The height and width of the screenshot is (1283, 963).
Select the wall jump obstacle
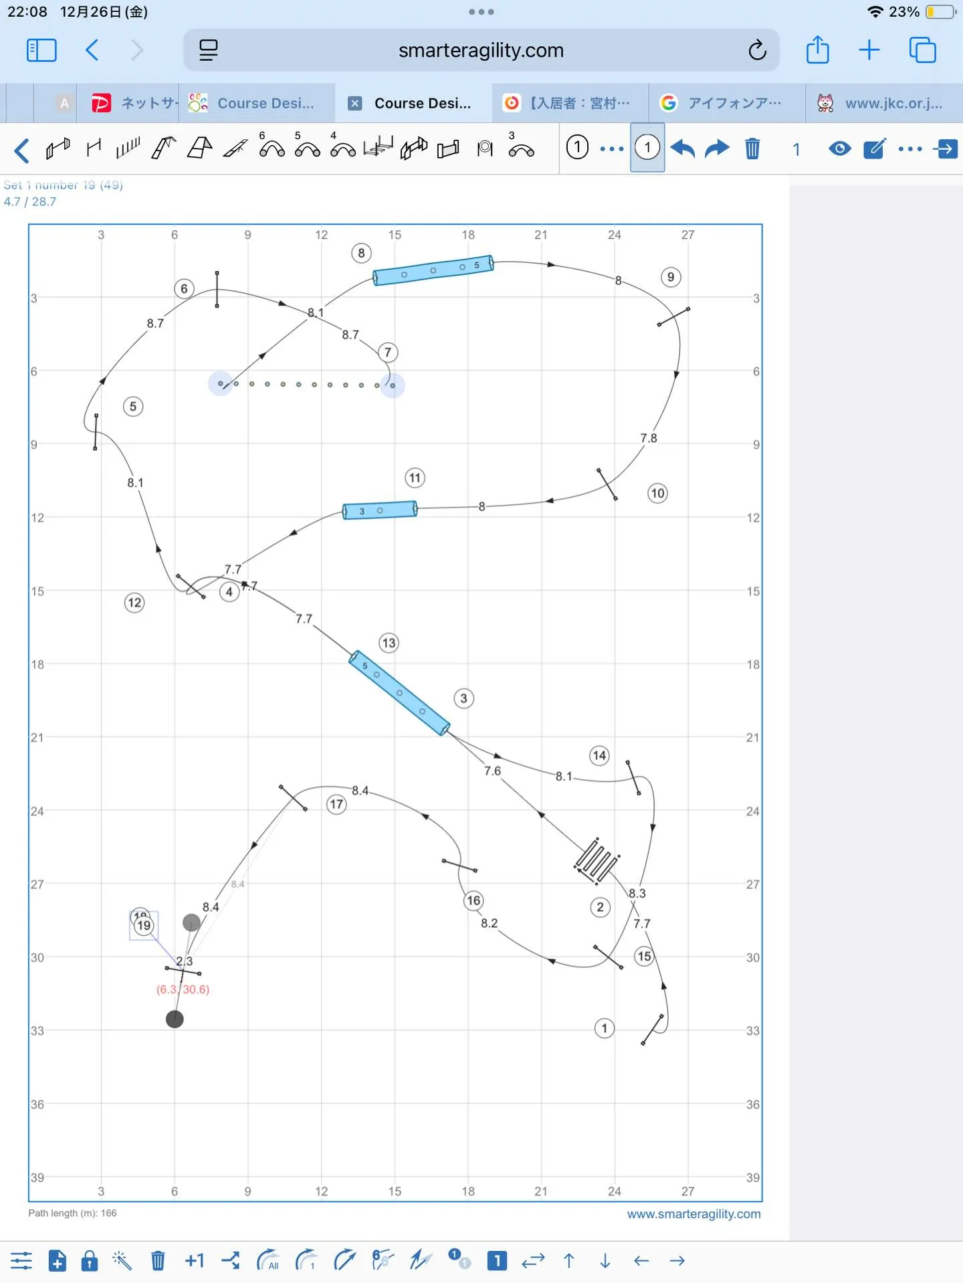click(x=448, y=148)
